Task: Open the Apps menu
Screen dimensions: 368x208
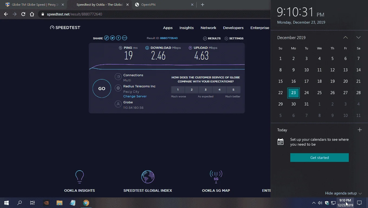Action: point(168,28)
